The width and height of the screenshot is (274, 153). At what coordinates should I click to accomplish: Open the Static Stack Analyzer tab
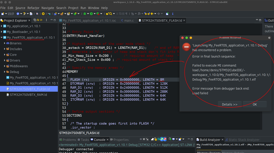click(x=242, y=140)
